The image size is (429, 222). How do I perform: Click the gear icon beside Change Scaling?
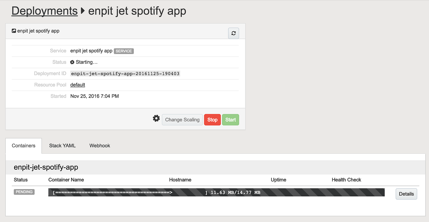[156, 118]
